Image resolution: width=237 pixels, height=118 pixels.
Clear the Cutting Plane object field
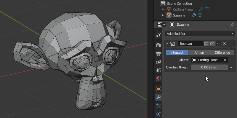[225, 60]
